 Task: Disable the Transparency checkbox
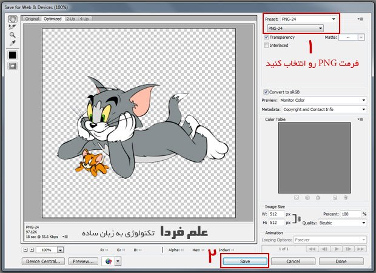tap(267, 37)
